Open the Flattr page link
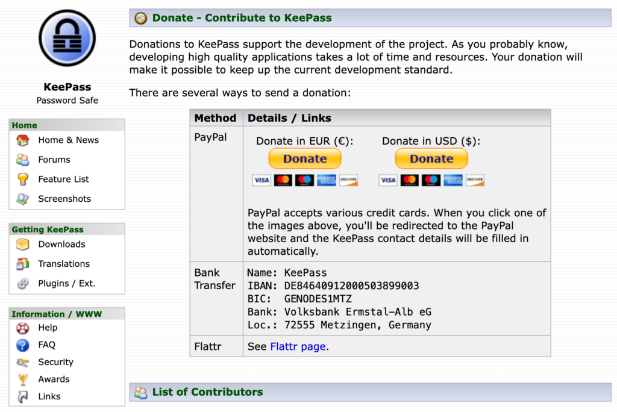This screenshot has height=412, width=617. click(298, 347)
